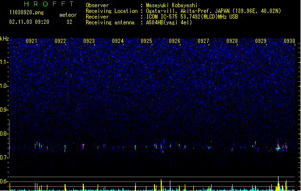Click the 0923 time marker
This screenshot has width=301, height=191.
tap(89, 41)
